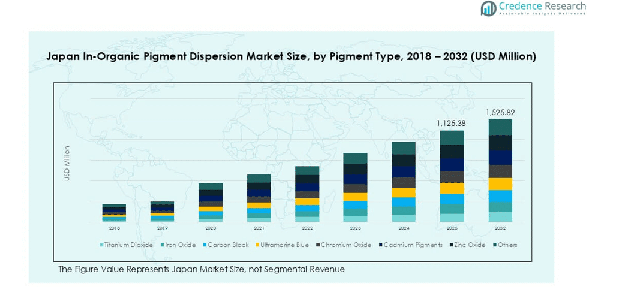This screenshot has width=640, height=292.
Task: Select the 1,125.38 value label
Action: click(452, 124)
